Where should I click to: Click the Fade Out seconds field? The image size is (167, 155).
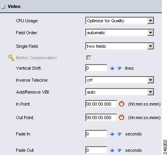tap(96, 150)
